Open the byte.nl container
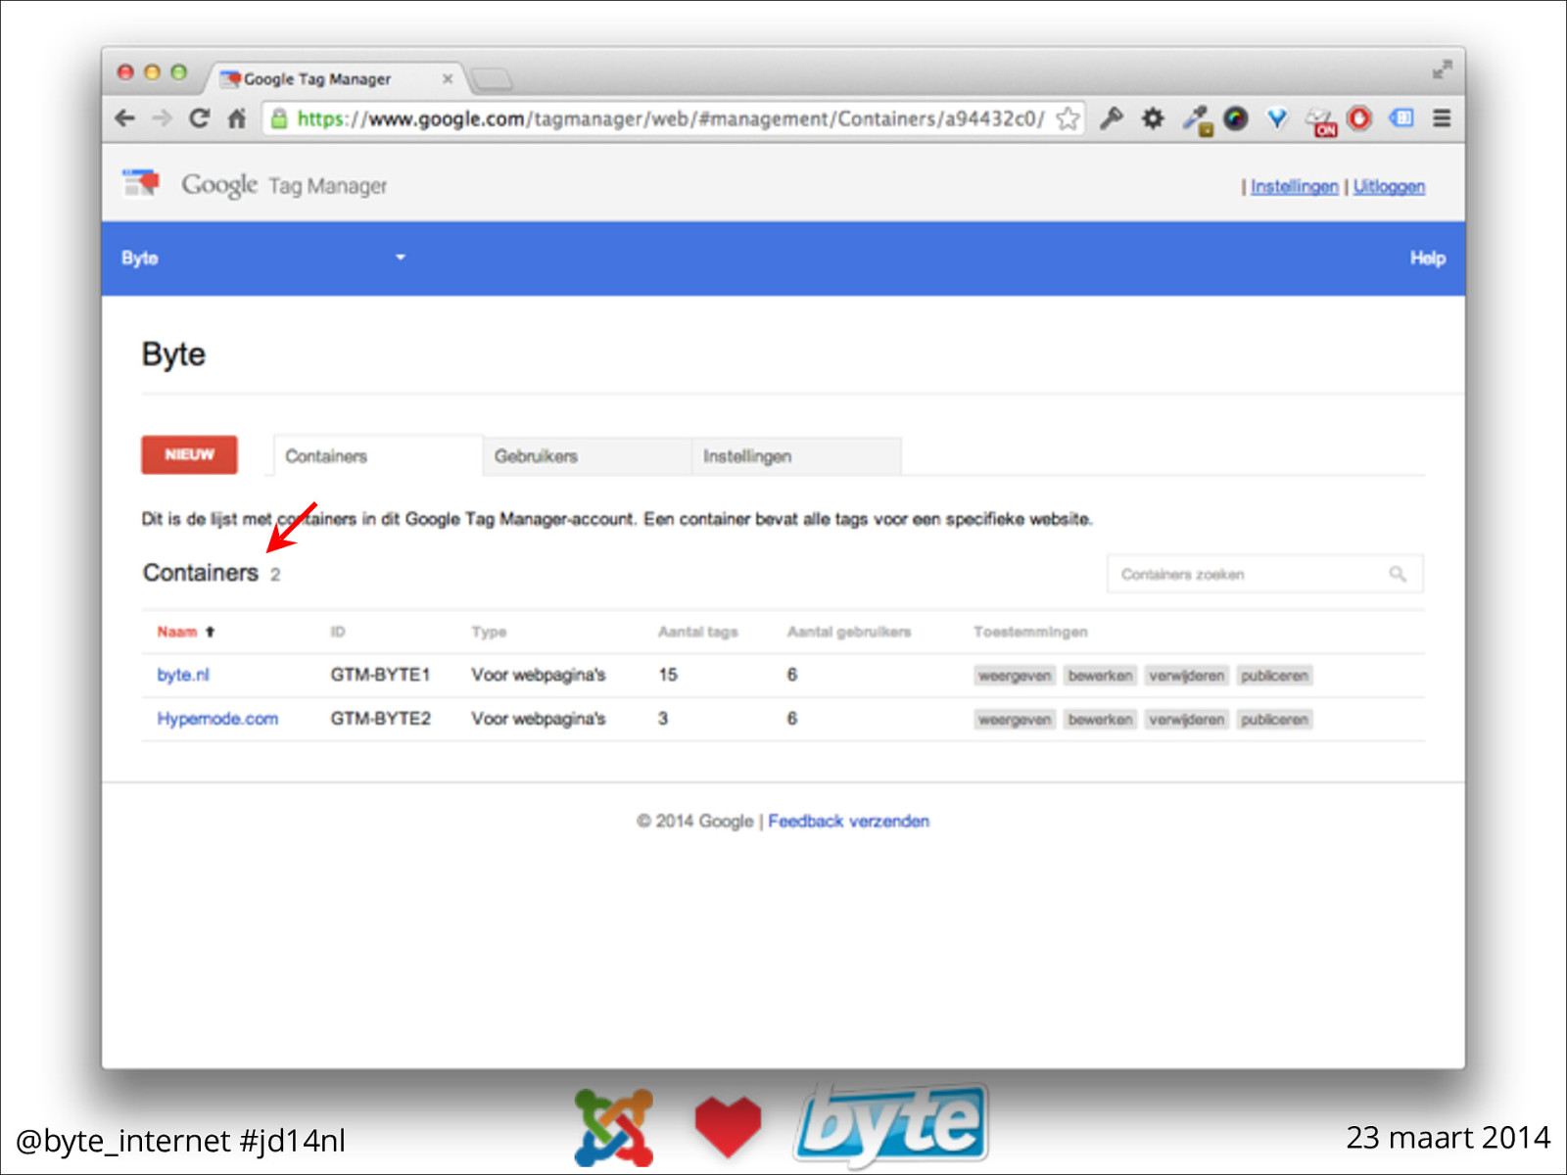Viewport: 1567px width, 1175px height. (183, 675)
